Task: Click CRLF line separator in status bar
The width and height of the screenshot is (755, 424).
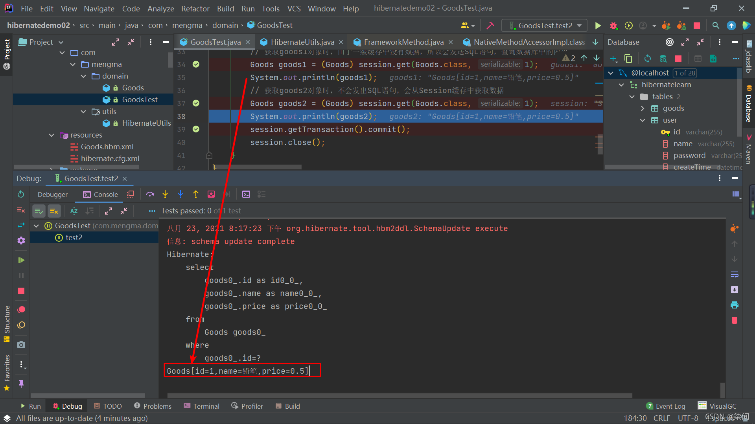Action: point(661,418)
